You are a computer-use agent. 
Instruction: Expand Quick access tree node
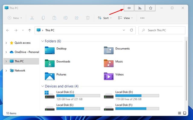(6, 43)
